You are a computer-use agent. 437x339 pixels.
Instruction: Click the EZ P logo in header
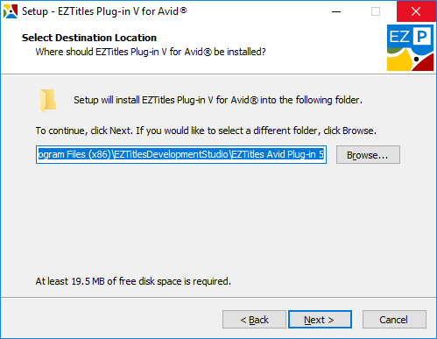point(410,47)
